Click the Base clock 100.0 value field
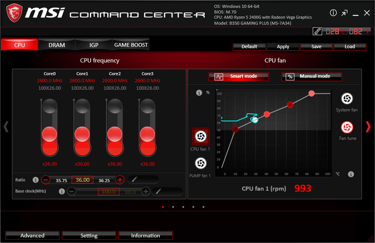The image size is (375, 243). [x=109, y=191]
